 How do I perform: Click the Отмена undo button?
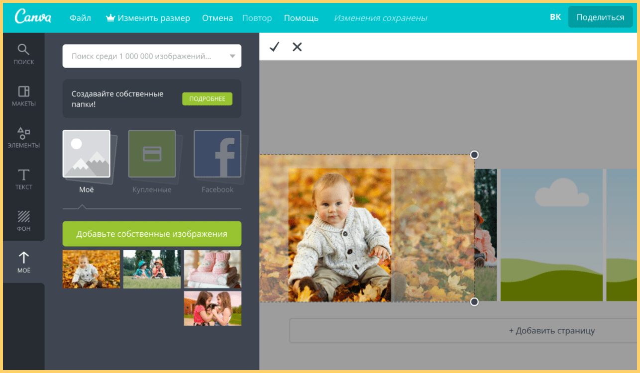tap(217, 18)
